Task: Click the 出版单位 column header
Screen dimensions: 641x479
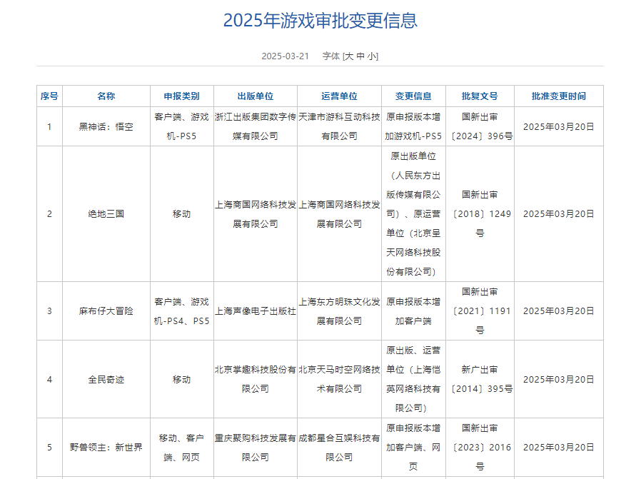Action: pos(256,96)
